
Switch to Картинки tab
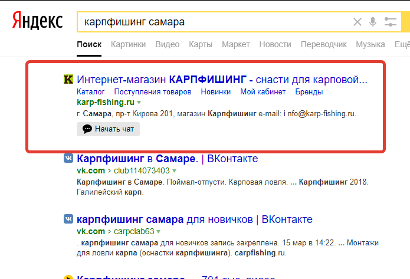[128, 45]
